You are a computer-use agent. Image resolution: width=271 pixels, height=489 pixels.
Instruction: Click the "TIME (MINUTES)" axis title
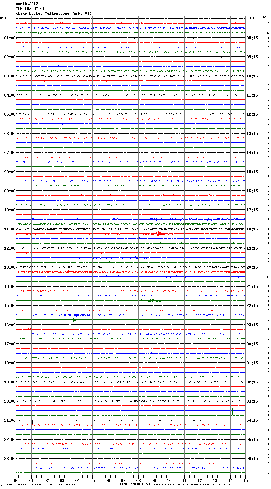tap(135, 484)
